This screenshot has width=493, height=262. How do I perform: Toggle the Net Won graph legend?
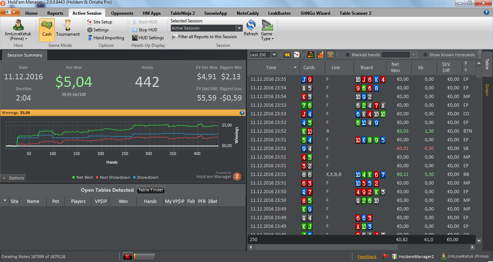(x=83, y=177)
